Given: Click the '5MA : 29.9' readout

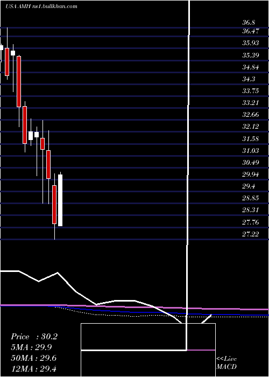Looking at the screenshot, I should click(31, 347).
